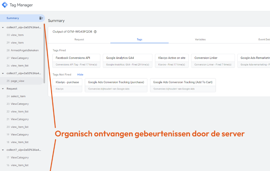Collapse the first collect?_uip request group

[3, 27]
